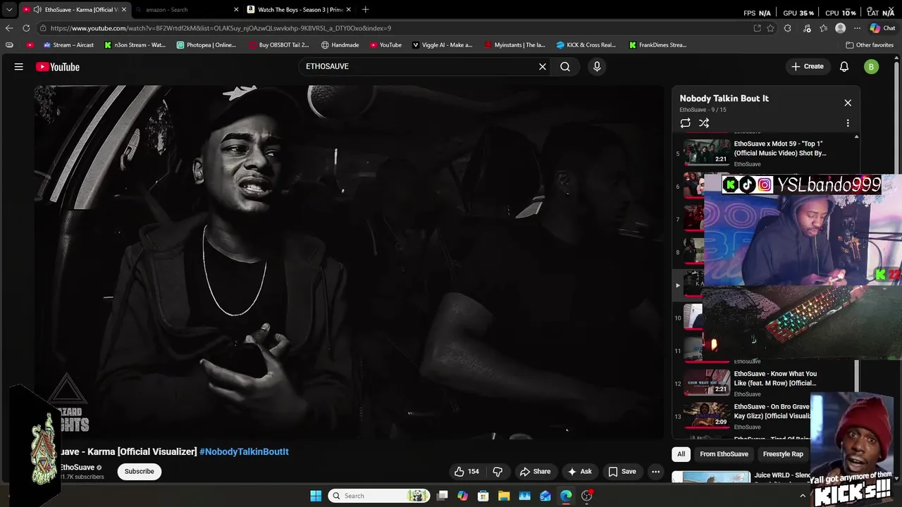This screenshot has height=507, width=902.
Task: Open the KICK & Cross Real bookmark
Action: (x=586, y=45)
